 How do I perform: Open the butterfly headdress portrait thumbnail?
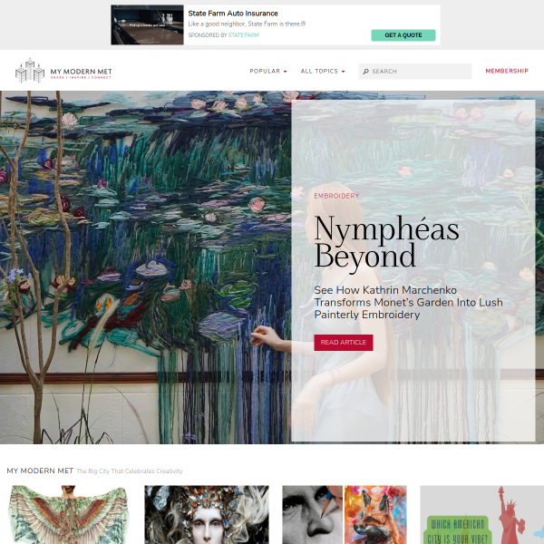coord(207,514)
